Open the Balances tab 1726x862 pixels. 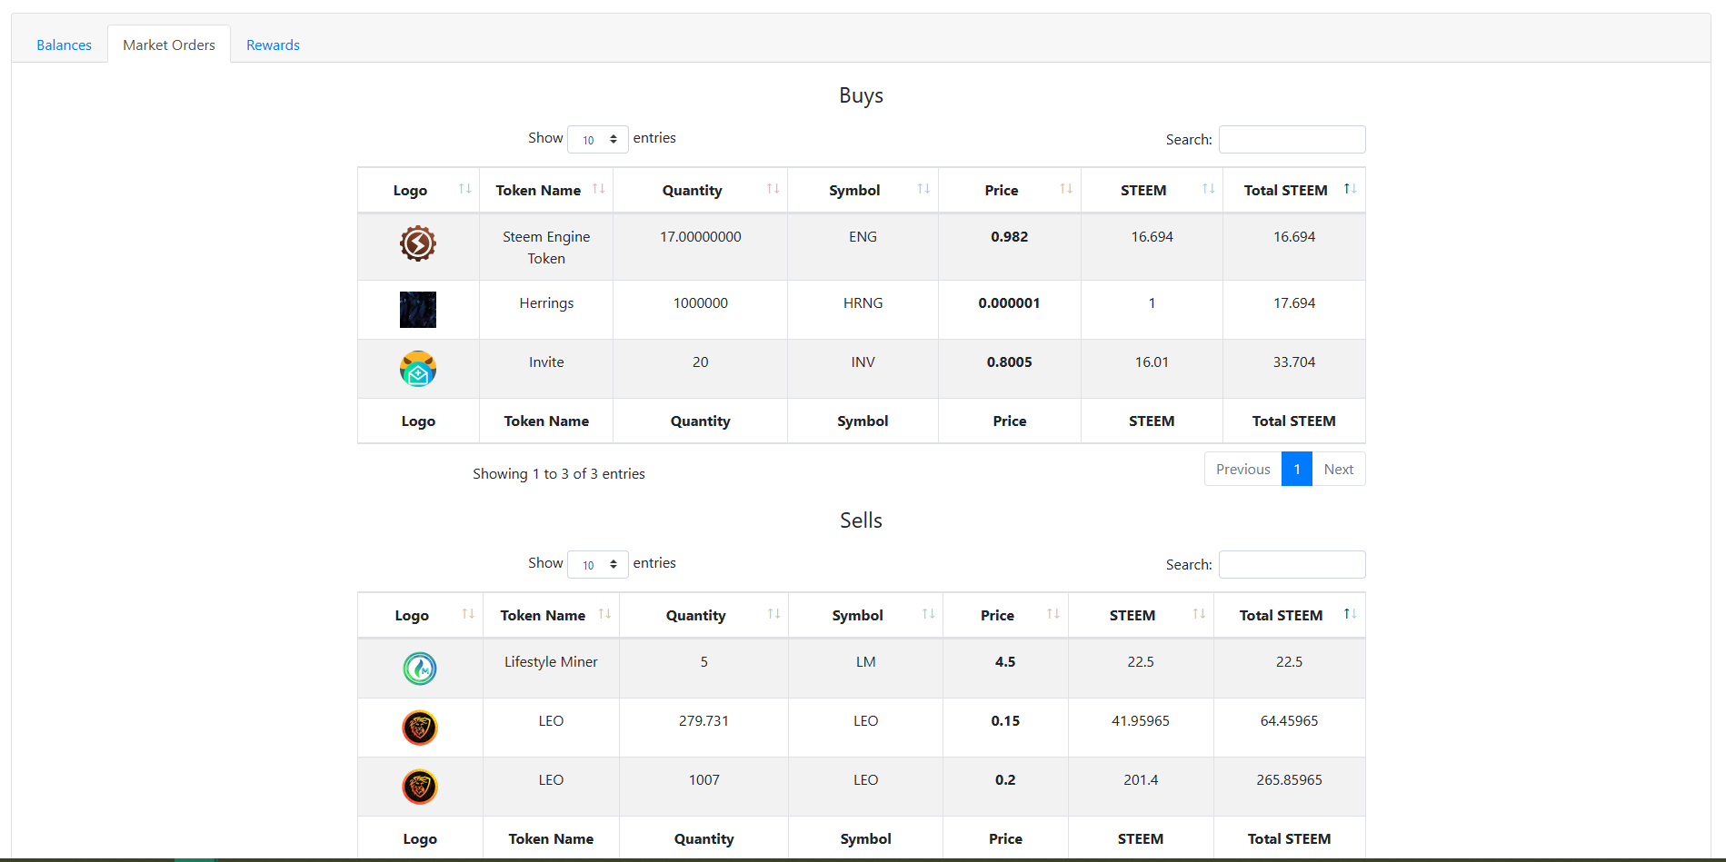[x=64, y=45]
